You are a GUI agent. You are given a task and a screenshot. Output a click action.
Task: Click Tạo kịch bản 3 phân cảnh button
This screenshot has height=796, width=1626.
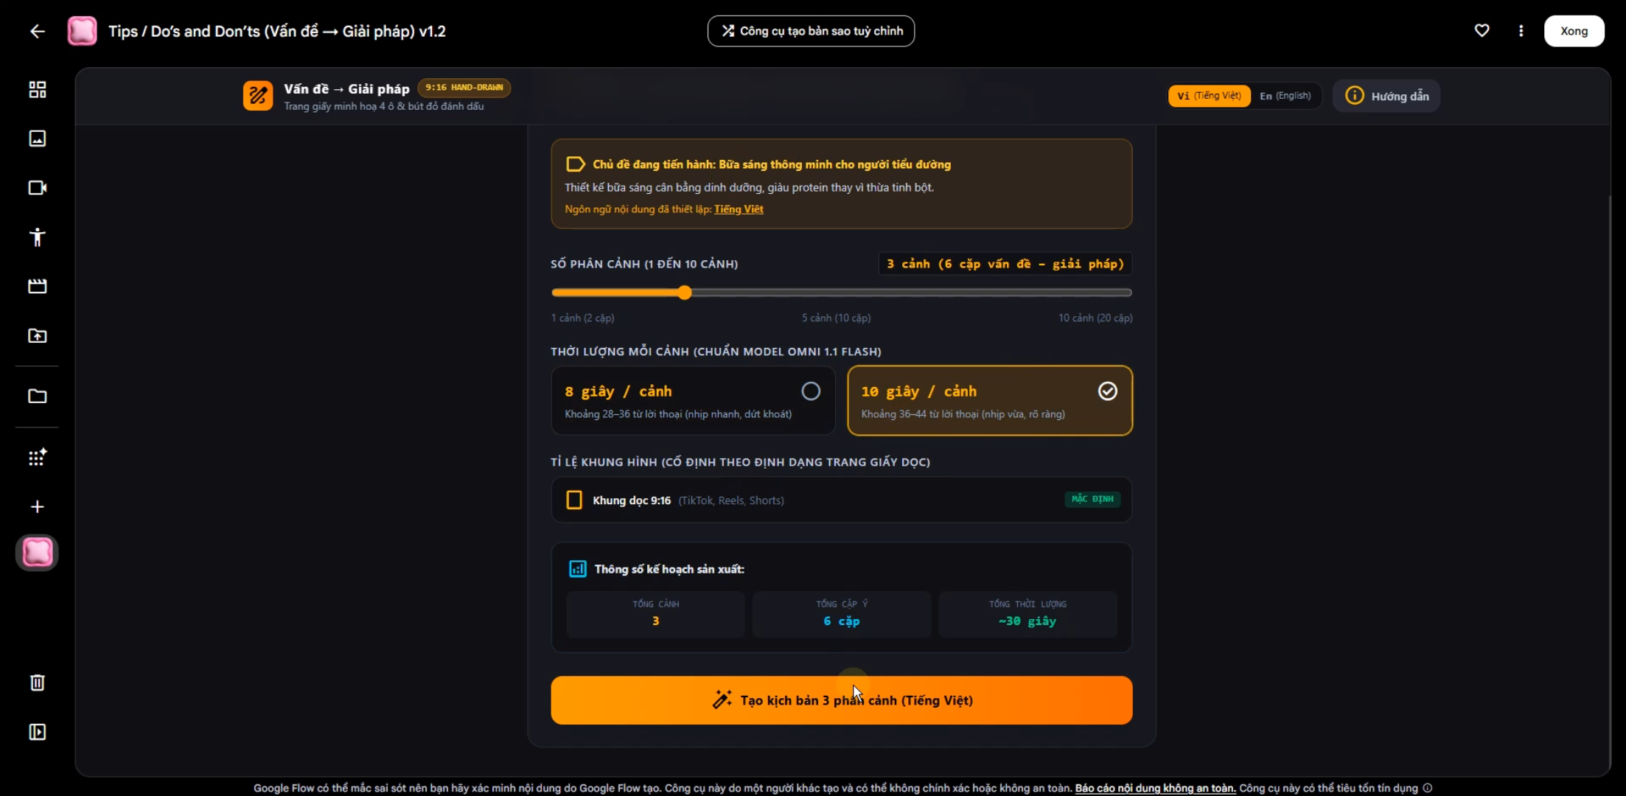842,700
